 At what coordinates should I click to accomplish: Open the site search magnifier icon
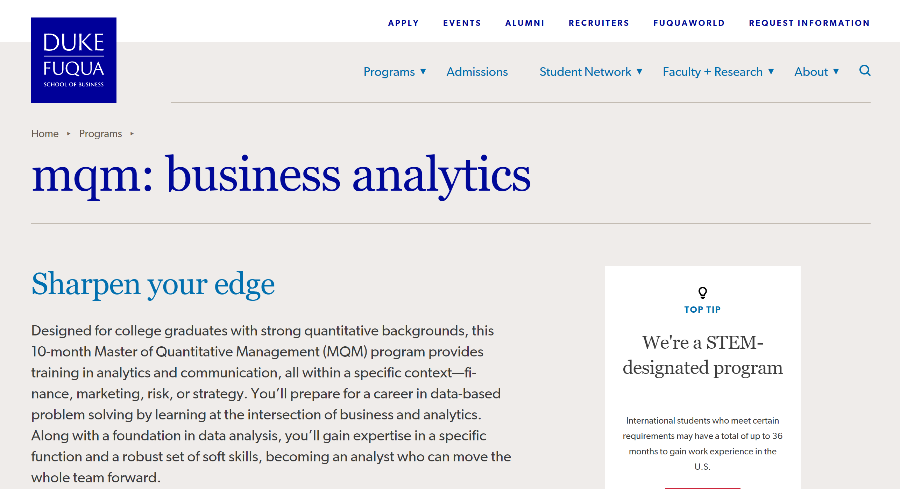tap(865, 71)
